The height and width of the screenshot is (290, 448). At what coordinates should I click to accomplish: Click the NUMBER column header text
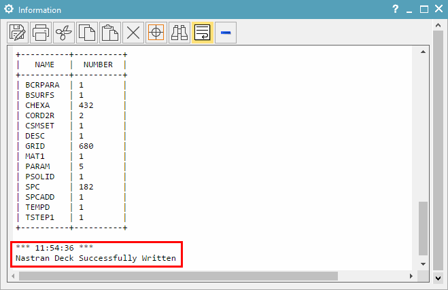tap(98, 65)
